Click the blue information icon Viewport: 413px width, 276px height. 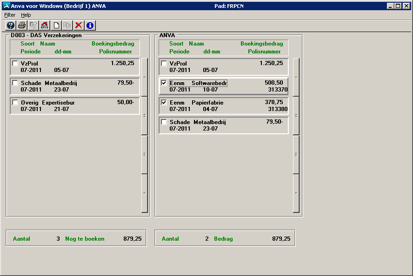click(x=90, y=26)
